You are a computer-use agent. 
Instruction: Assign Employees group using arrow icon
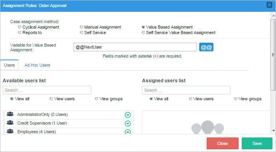[x=128, y=132]
